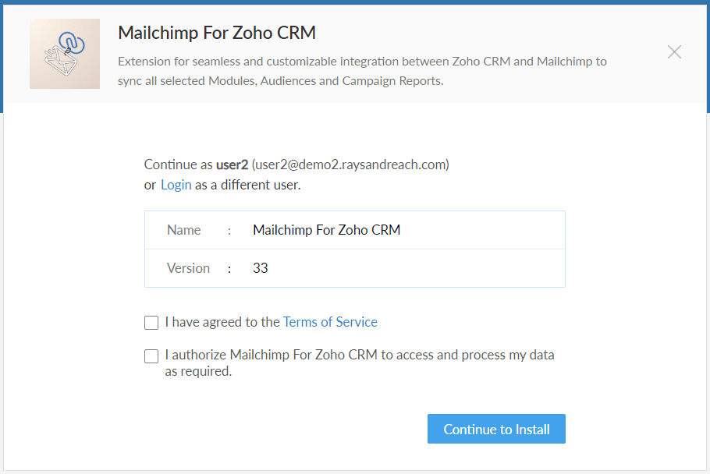Click the Continue to Install button

click(496, 429)
